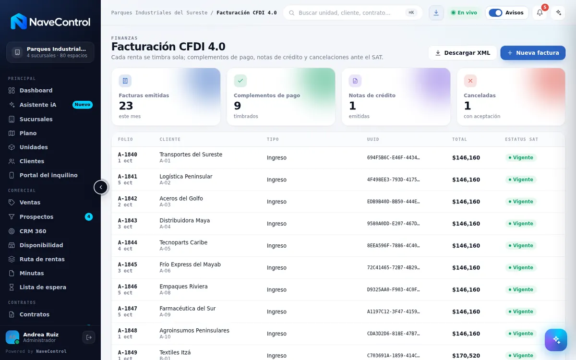Open the Plano view
This screenshot has width=576, height=360.
coord(50,133)
